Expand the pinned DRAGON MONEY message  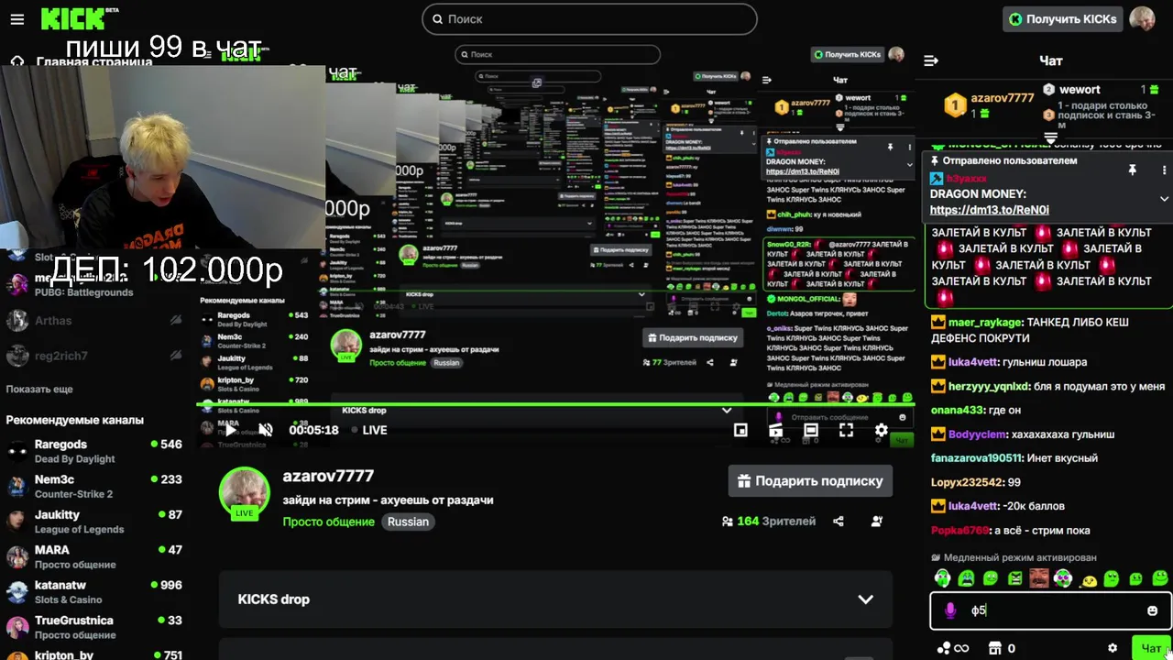click(x=1164, y=199)
